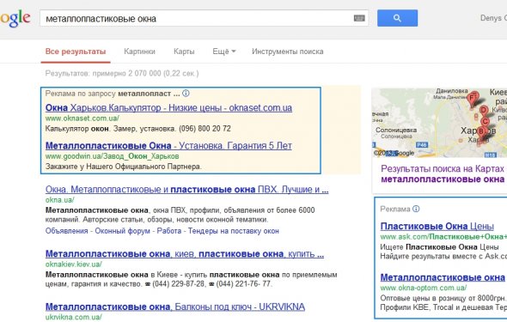Click the 'Denys' account name
The image size is (507, 322).
tap(491, 18)
